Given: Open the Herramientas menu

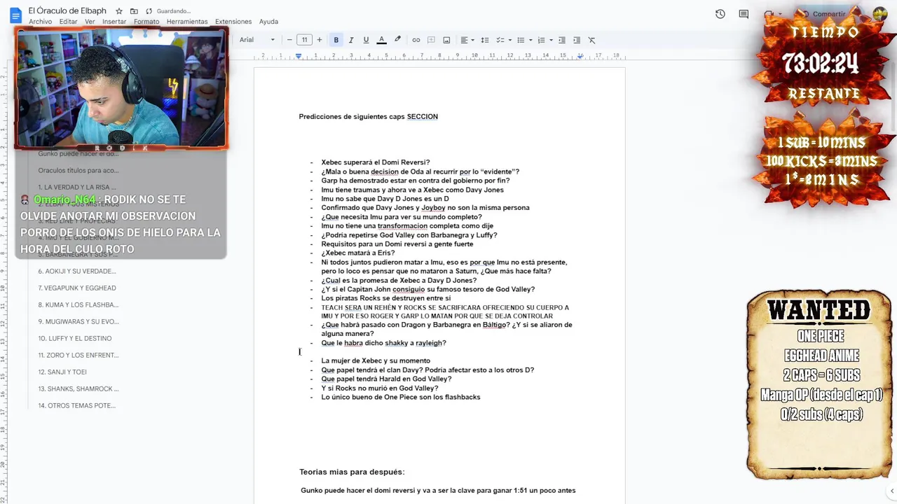Looking at the screenshot, I should coord(187,22).
